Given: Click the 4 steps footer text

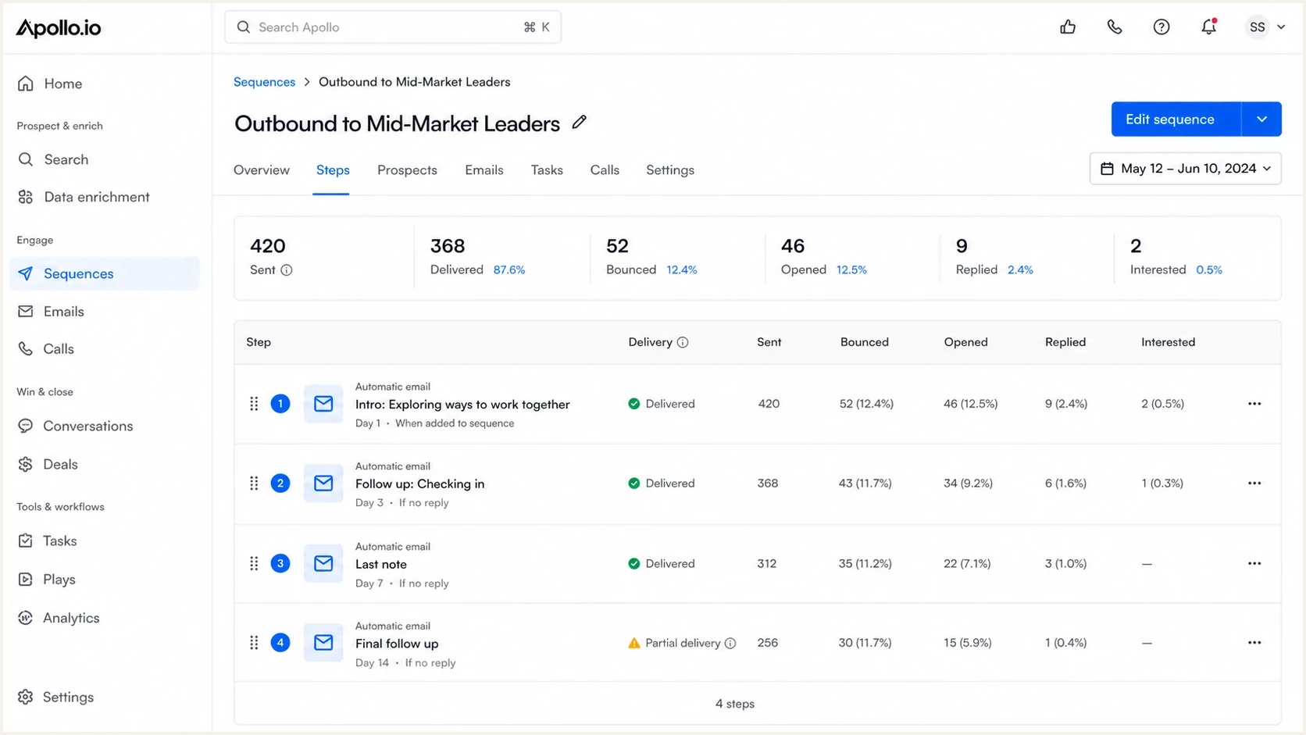Looking at the screenshot, I should [x=735, y=704].
